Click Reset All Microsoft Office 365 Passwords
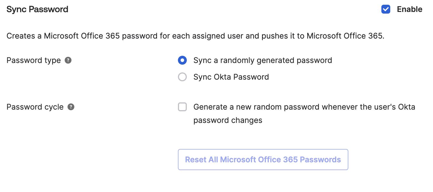The width and height of the screenshot is (433, 192). pyautogui.click(x=263, y=159)
